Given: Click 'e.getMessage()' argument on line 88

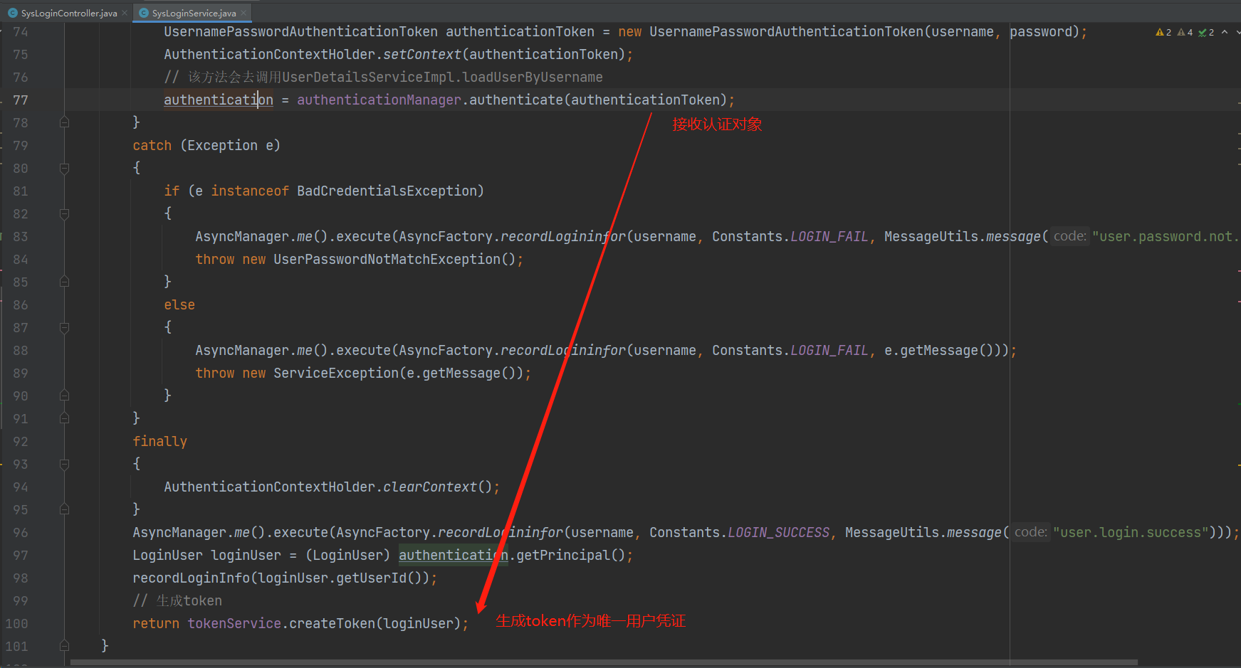Looking at the screenshot, I should tap(939, 351).
